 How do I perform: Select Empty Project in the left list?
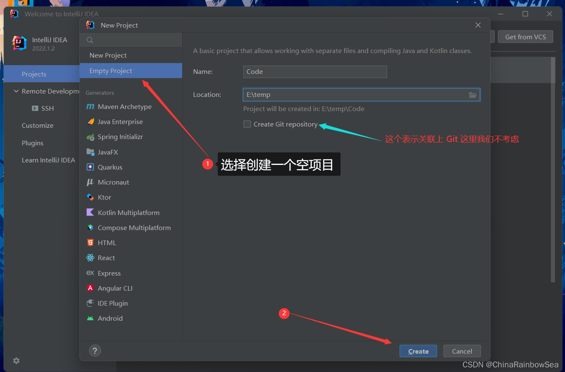pyautogui.click(x=131, y=71)
